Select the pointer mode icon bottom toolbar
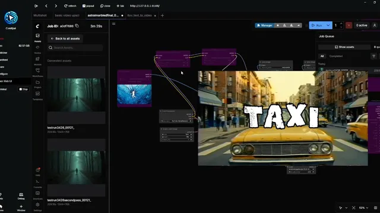 pos(340,208)
